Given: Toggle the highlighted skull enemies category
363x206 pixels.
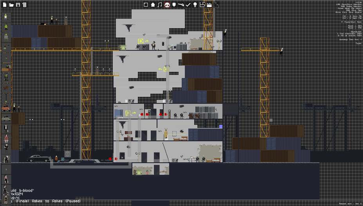Looking at the screenshot, I should [x=167, y=5].
